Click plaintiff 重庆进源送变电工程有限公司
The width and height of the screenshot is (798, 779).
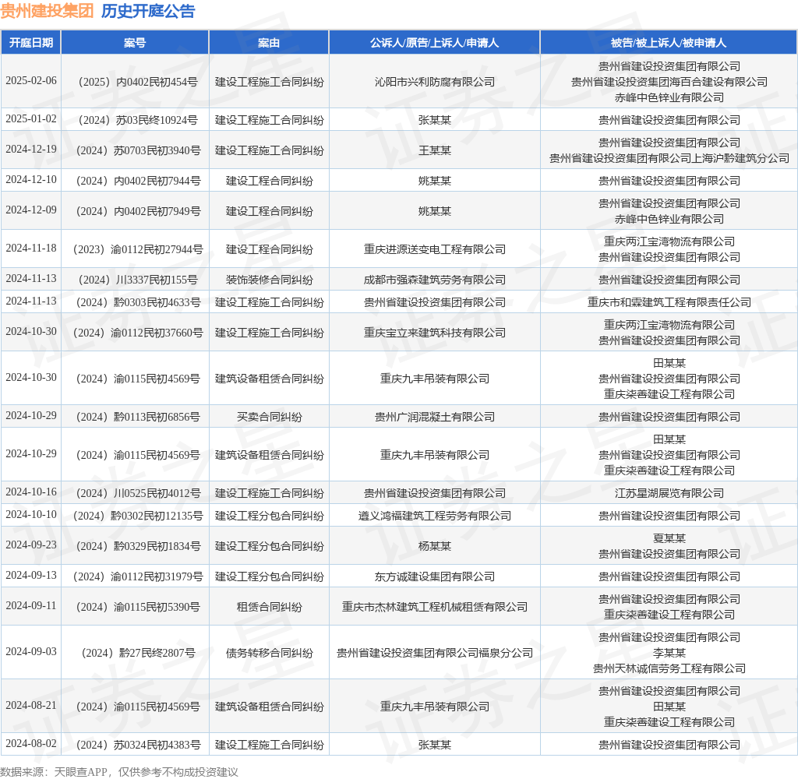pos(435,249)
